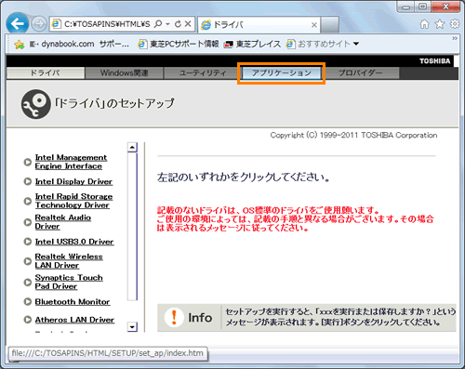Switch to the プロバイダー tab
The width and height of the screenshot is (465, 369).
tap(360, 73)
